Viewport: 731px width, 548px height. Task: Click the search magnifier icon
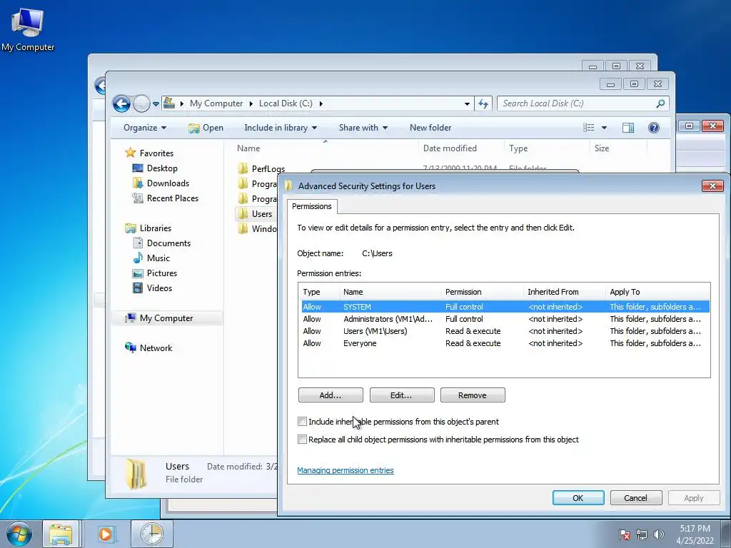660,103
